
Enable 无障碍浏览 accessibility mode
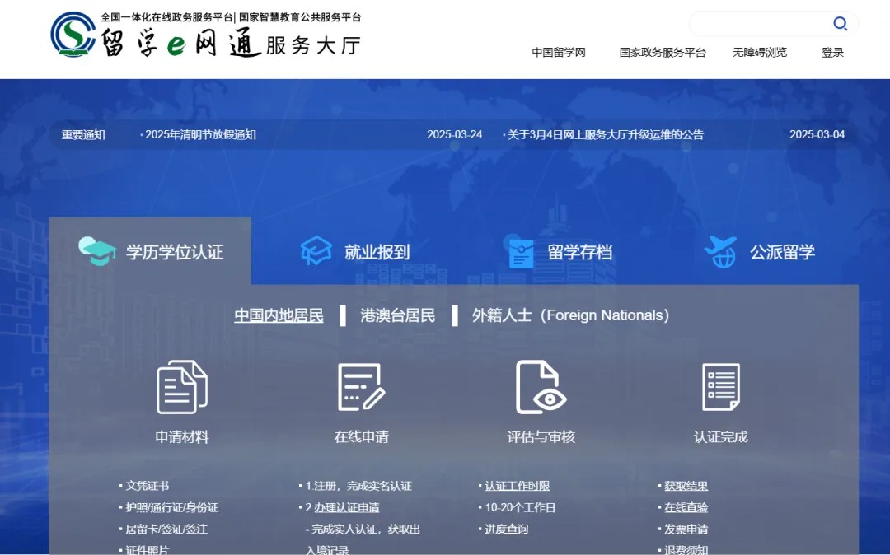[759, 53]
